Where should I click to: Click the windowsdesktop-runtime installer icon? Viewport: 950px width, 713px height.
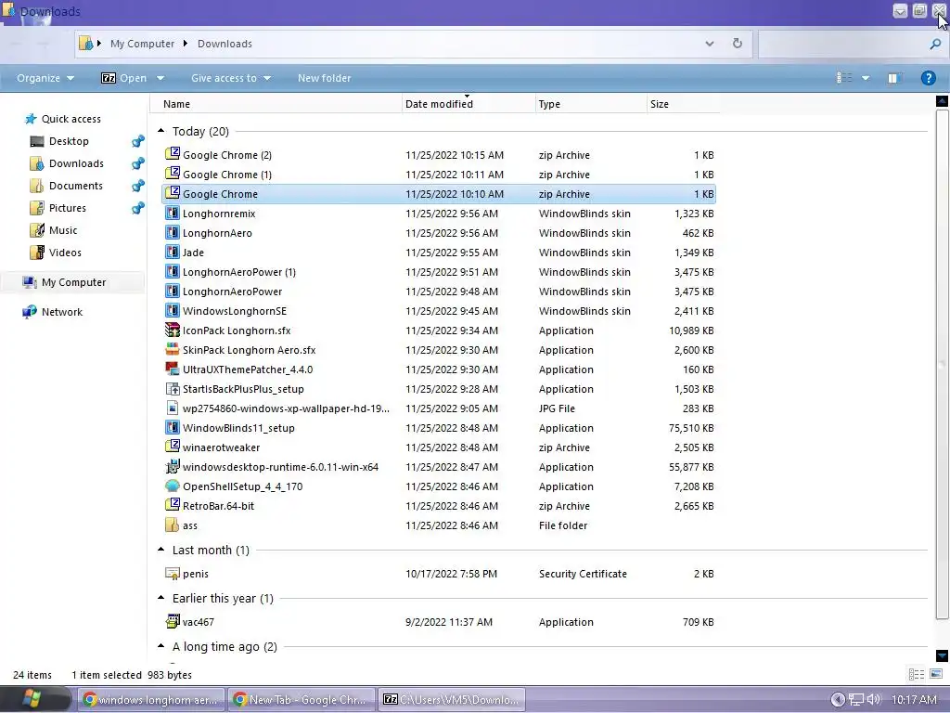tap(173, 466)
